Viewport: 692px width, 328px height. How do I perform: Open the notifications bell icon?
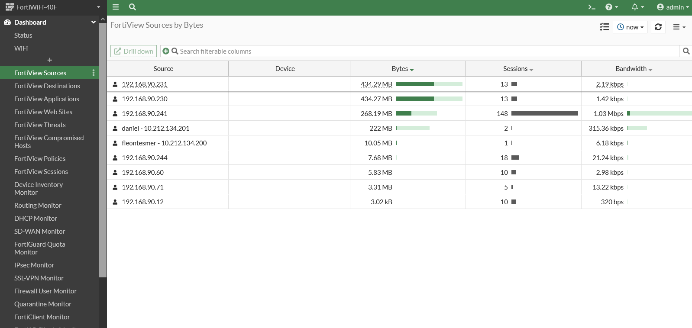[x=637, y=7]
